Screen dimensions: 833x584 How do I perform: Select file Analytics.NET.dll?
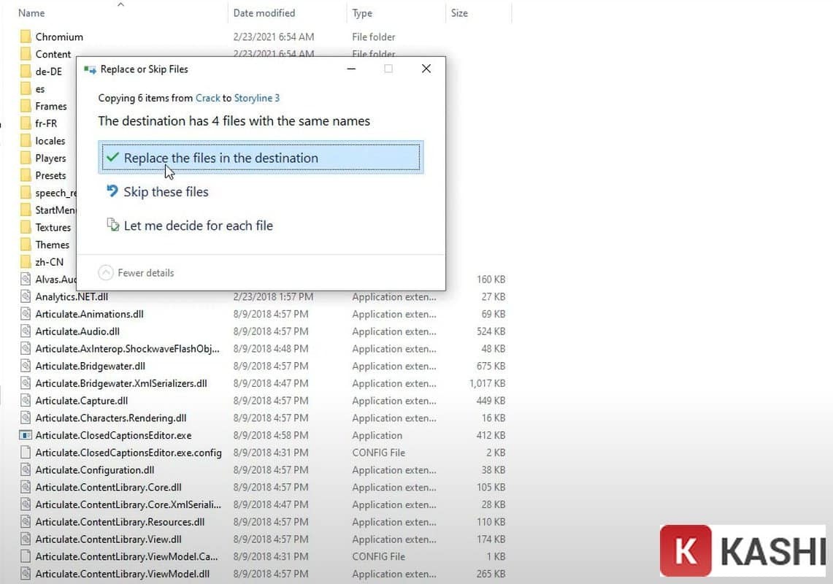point(72,296)
